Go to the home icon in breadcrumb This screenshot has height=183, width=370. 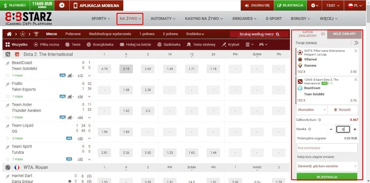coord(9,34)
